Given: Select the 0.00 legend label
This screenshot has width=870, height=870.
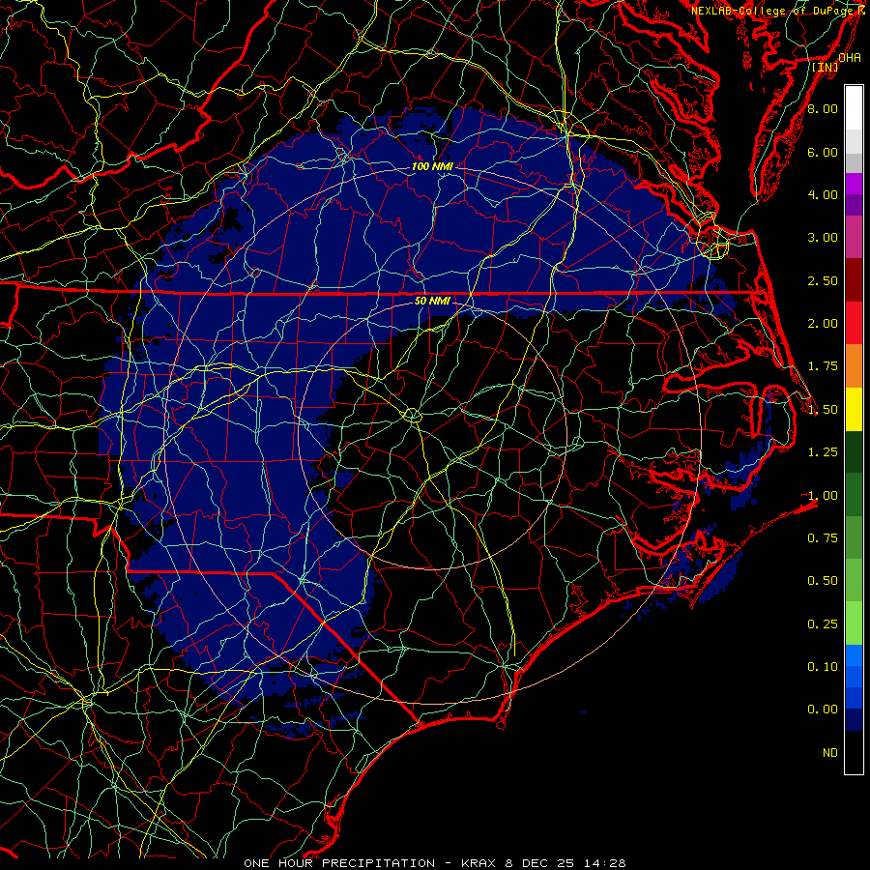Looking at the screenshot, I should click(x=823, y=710).
